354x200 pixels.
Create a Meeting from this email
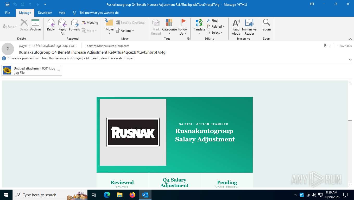90,23
